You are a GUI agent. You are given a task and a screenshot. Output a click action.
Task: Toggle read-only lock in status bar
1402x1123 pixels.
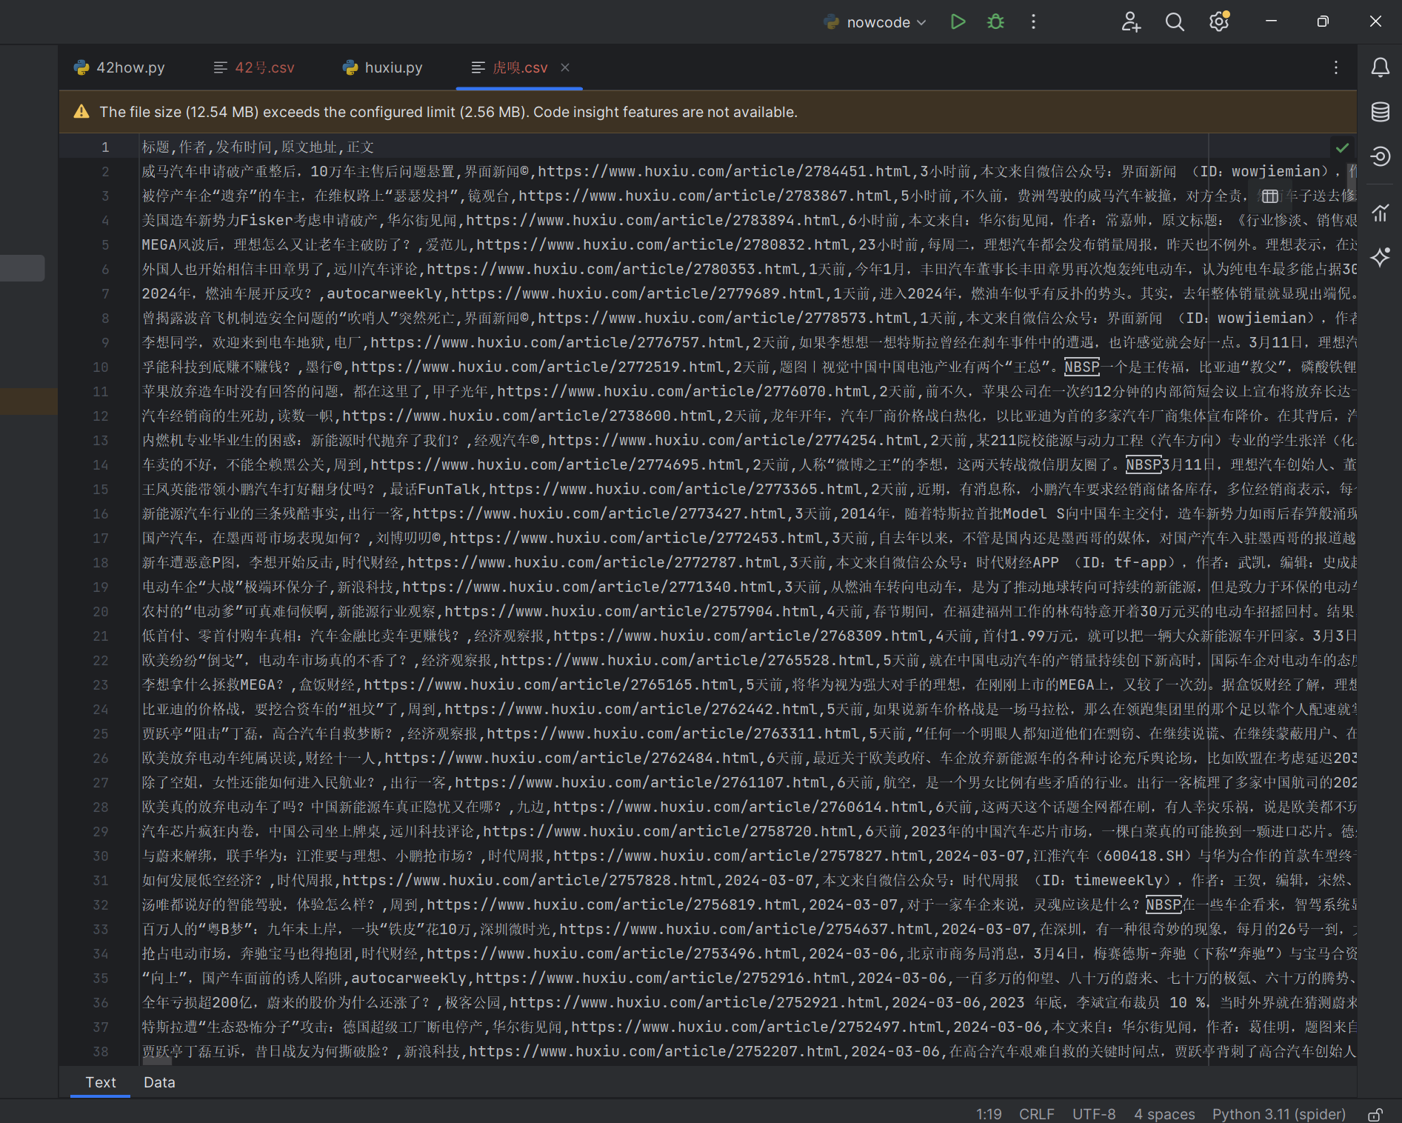coord(1375,1114)
